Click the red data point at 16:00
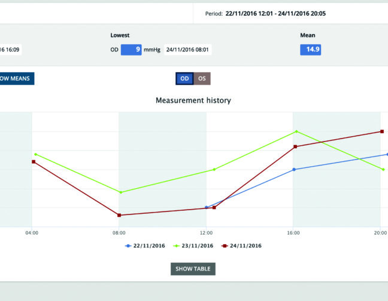This screenshot has width=388, height=301. pyautogui.click(x=295, y=147)
